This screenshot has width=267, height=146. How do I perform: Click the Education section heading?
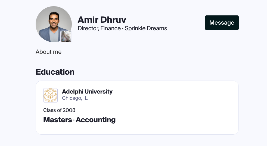point(55,72)
